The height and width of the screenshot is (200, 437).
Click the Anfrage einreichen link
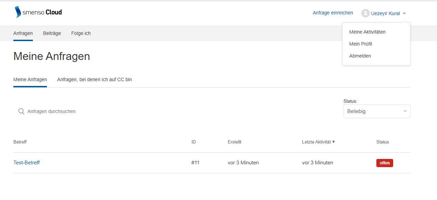pos(333,13)
